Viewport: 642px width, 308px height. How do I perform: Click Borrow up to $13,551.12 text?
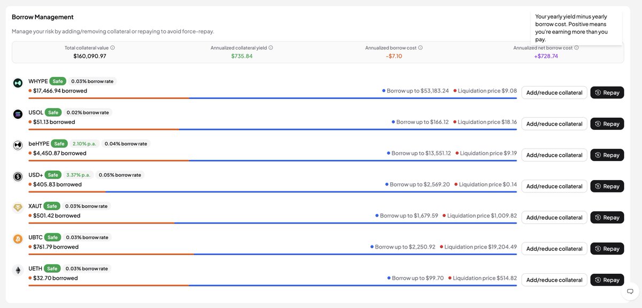(421, 153)
